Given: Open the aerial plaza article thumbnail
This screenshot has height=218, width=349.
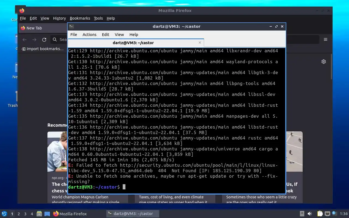Looking at the screenshot, I should (294, 152).
